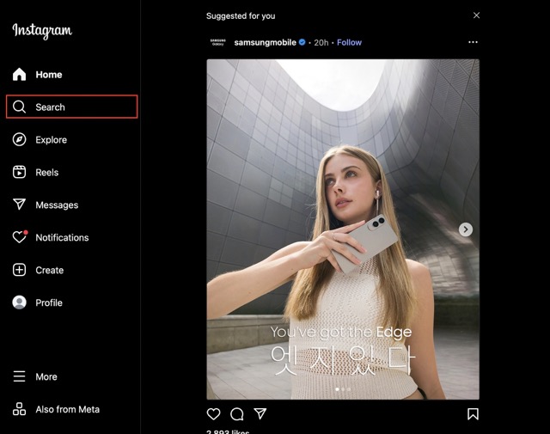This screenshot has width=550, height=434.
Task: Click samsungmobile profile picture
Action: 217,42
